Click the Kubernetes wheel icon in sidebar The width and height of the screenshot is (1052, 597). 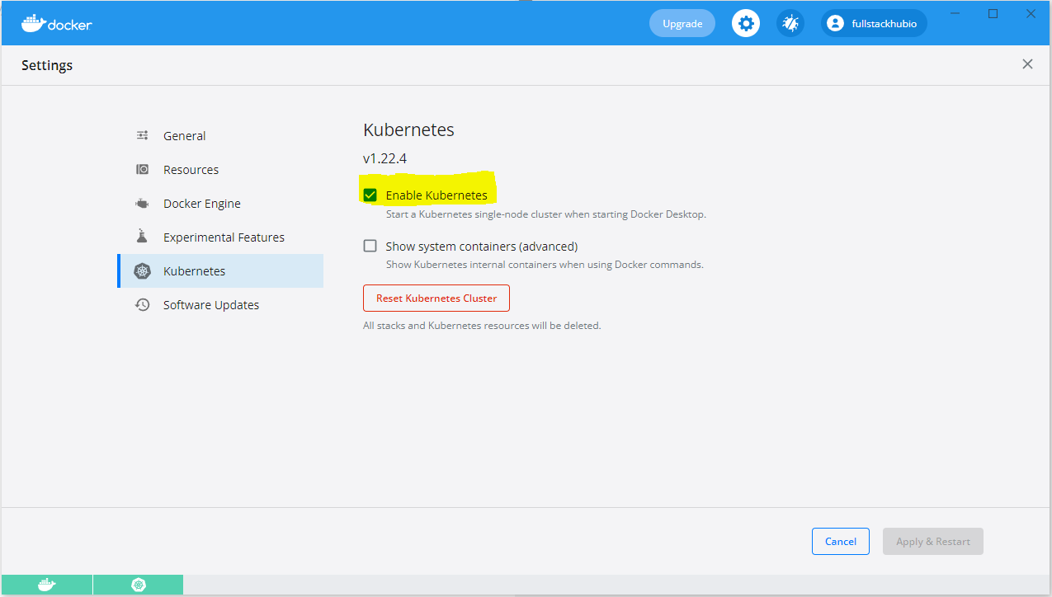[143, 270]
